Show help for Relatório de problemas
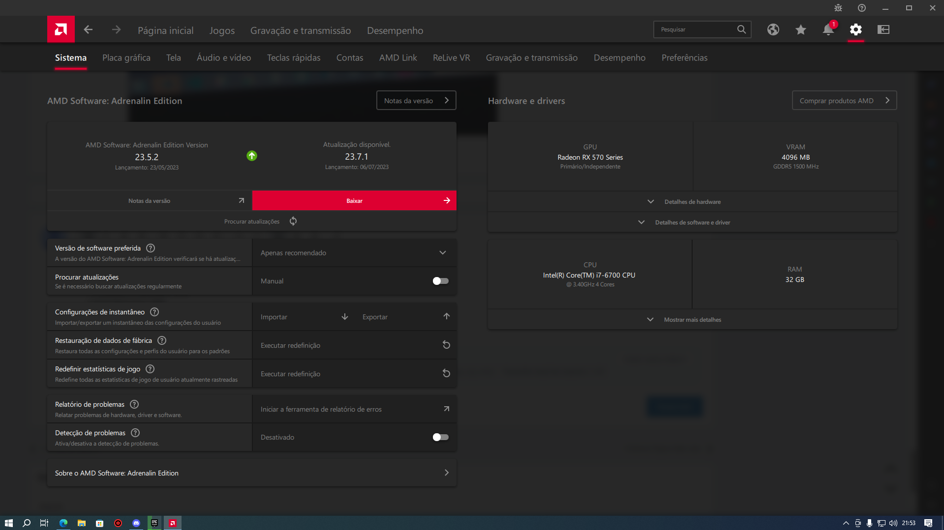 (x=134, y=404)
